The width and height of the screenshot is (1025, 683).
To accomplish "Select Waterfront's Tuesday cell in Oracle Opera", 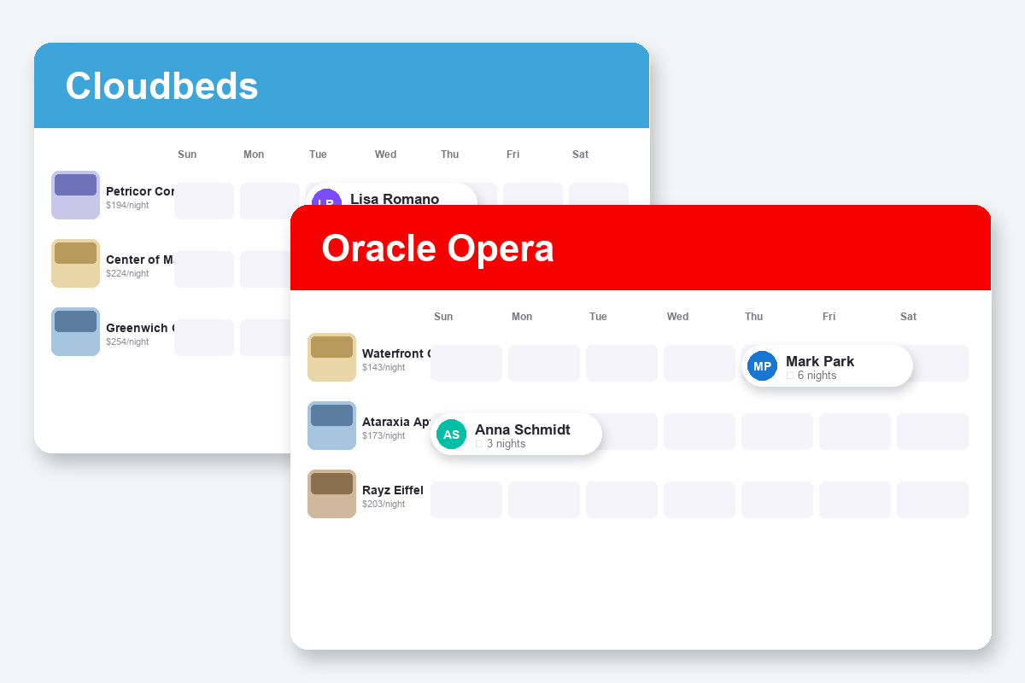I will (x=622, y=363).
